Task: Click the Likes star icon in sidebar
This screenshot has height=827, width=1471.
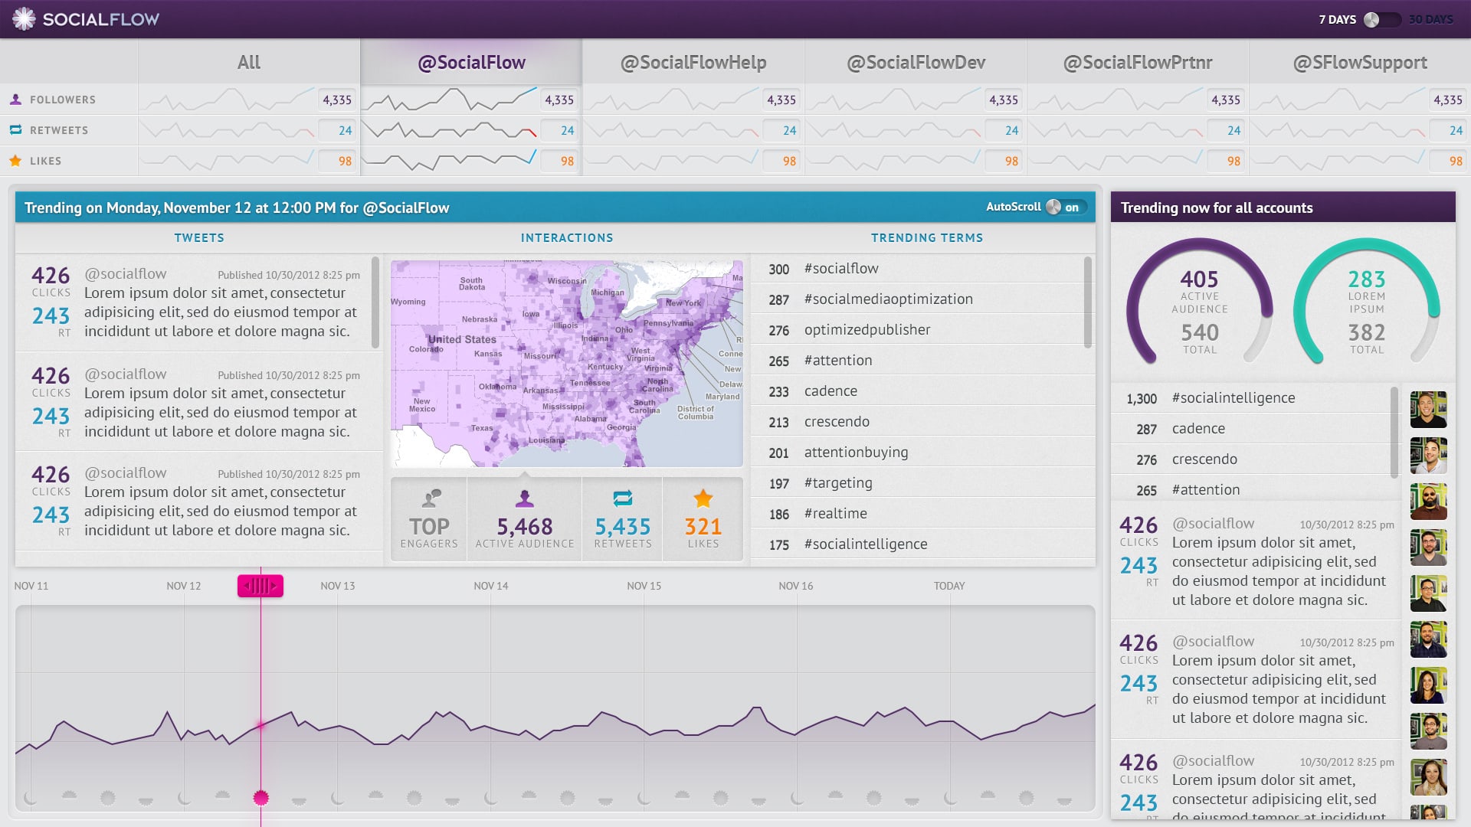Action: (15, 161)
